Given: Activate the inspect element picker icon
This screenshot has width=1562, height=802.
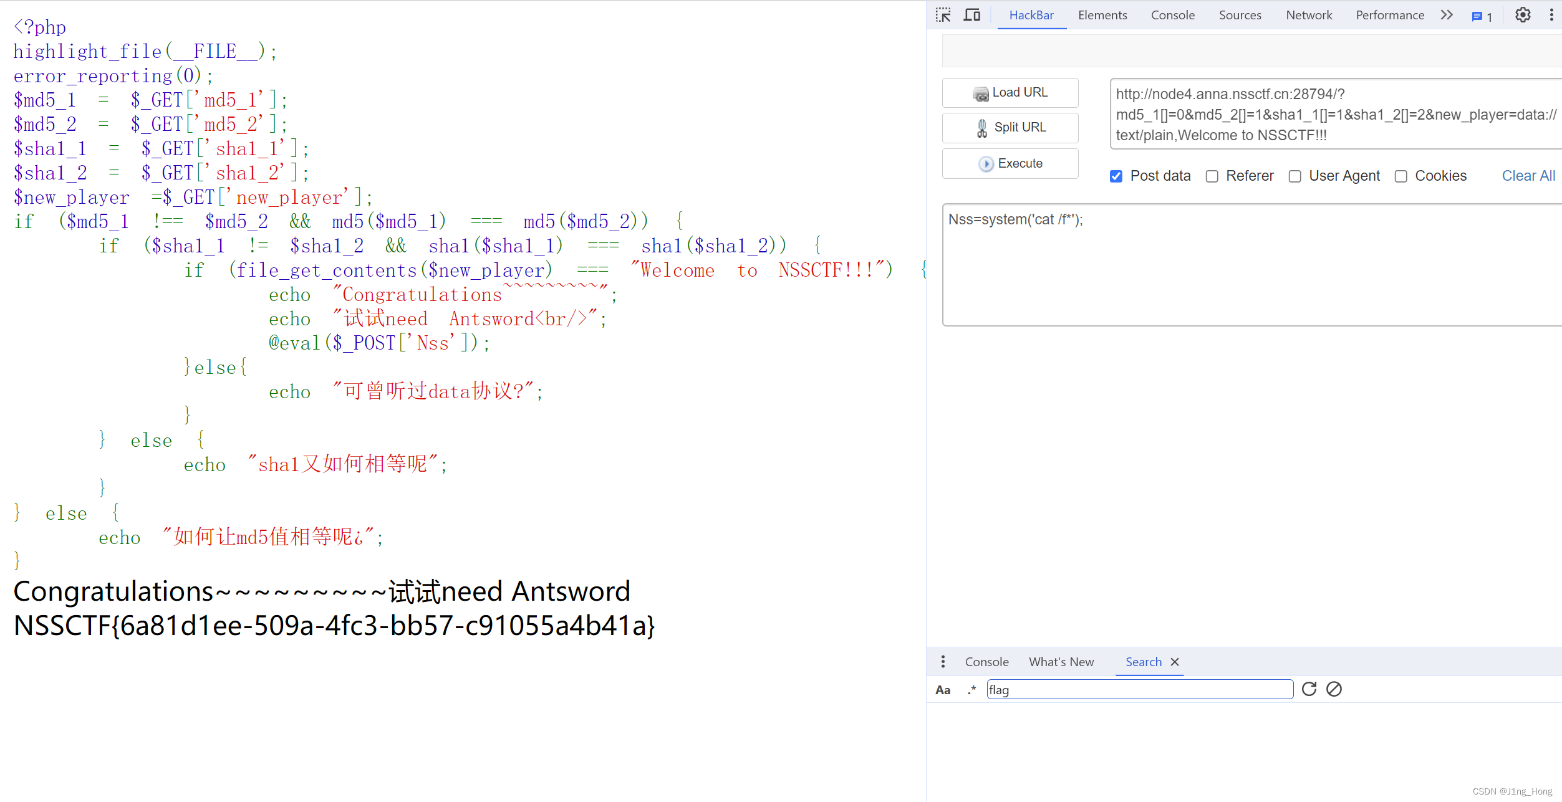Looking at the screenshot, I should 943,15.
